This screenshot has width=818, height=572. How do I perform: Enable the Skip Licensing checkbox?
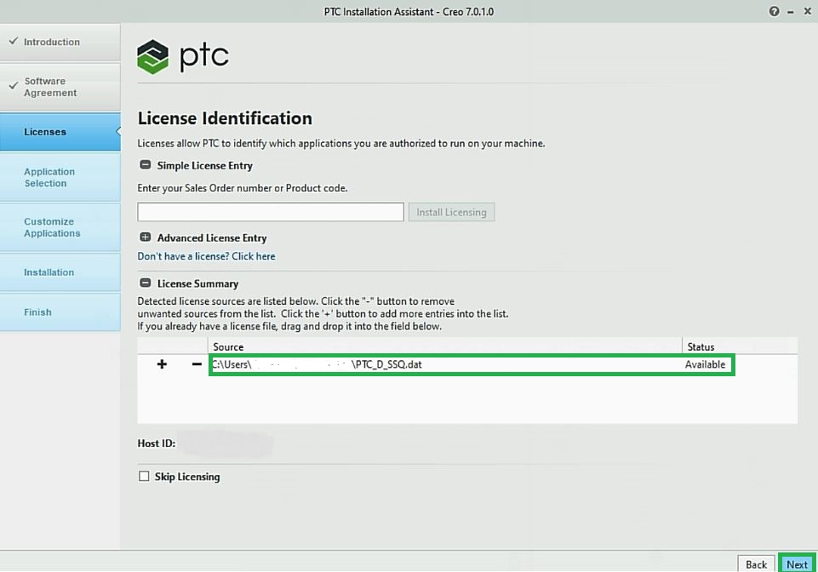(x=144, y=476)
